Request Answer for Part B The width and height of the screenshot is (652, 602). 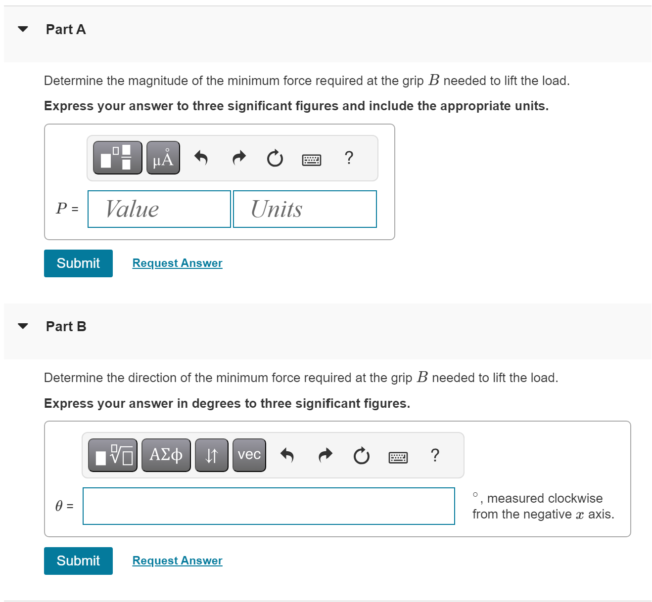(x=177, y=560)
